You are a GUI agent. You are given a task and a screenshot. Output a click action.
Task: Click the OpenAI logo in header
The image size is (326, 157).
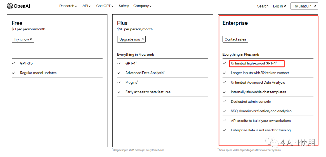click(x=18, y=6)
